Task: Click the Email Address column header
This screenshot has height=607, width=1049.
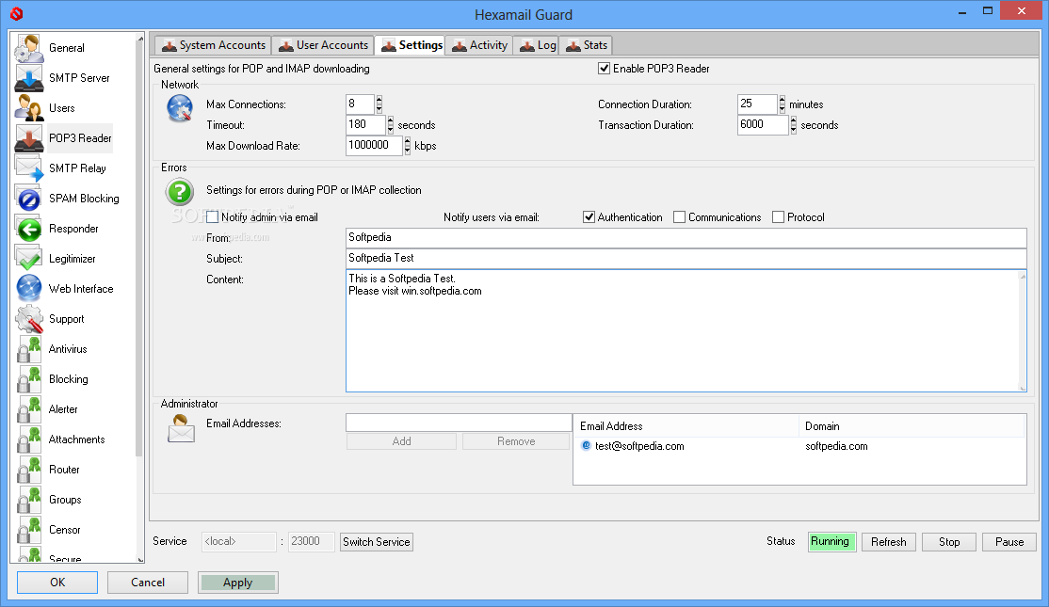Action: click(x=686, y=425)
